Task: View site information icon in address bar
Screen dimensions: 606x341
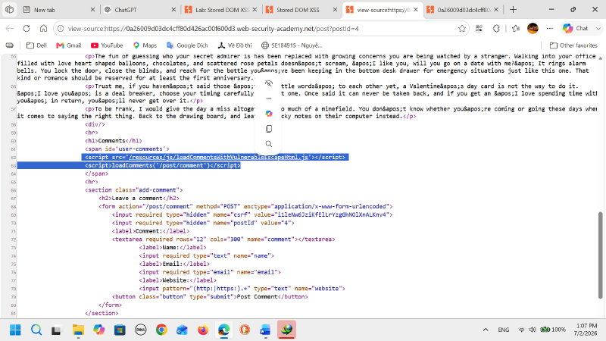Action: pos(61,29)
